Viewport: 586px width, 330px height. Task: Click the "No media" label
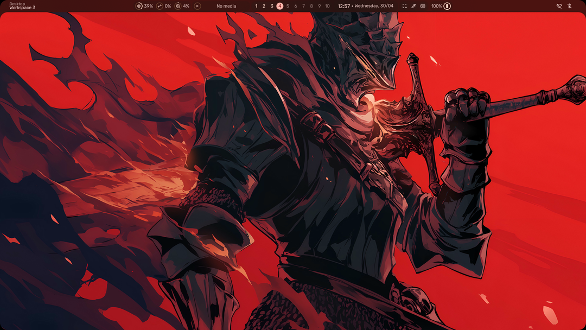[226, 6]
